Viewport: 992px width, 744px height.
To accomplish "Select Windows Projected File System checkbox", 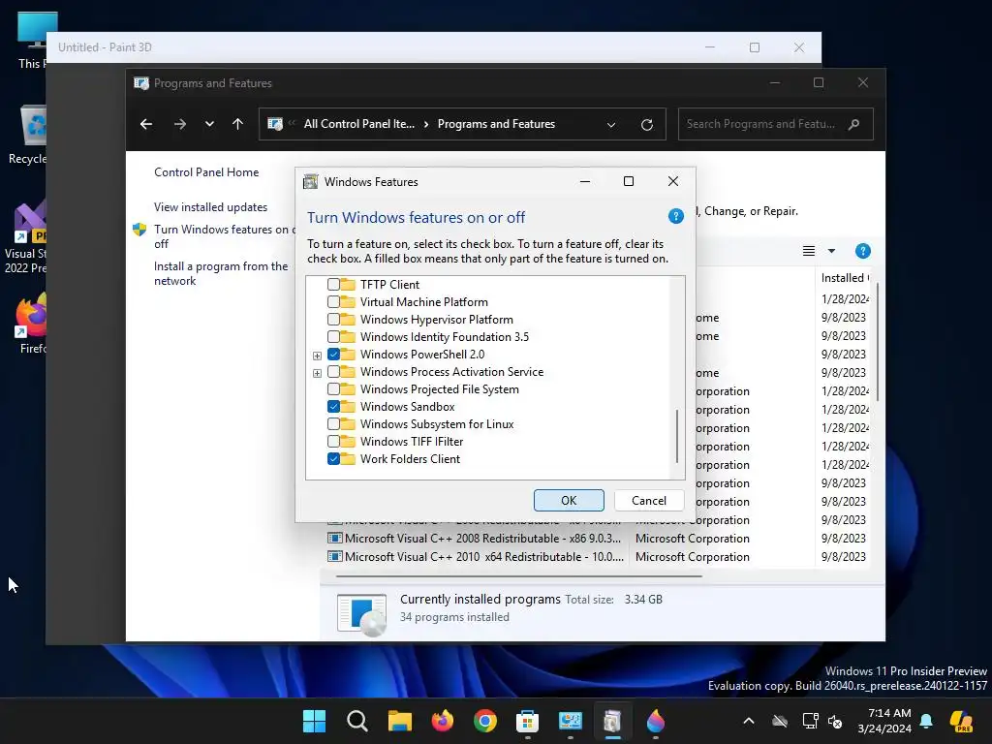I will pos(333,389).
